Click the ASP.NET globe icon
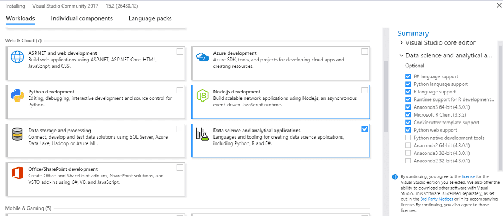The height and width of the screenshot is (216, 503). (18, 57)
